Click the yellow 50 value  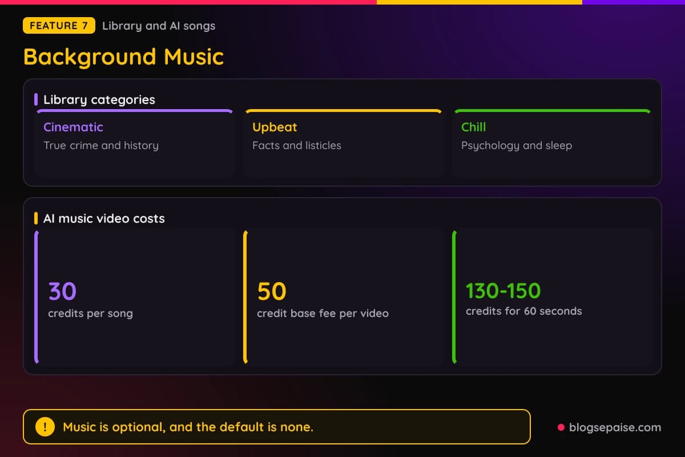pos(272,291)
